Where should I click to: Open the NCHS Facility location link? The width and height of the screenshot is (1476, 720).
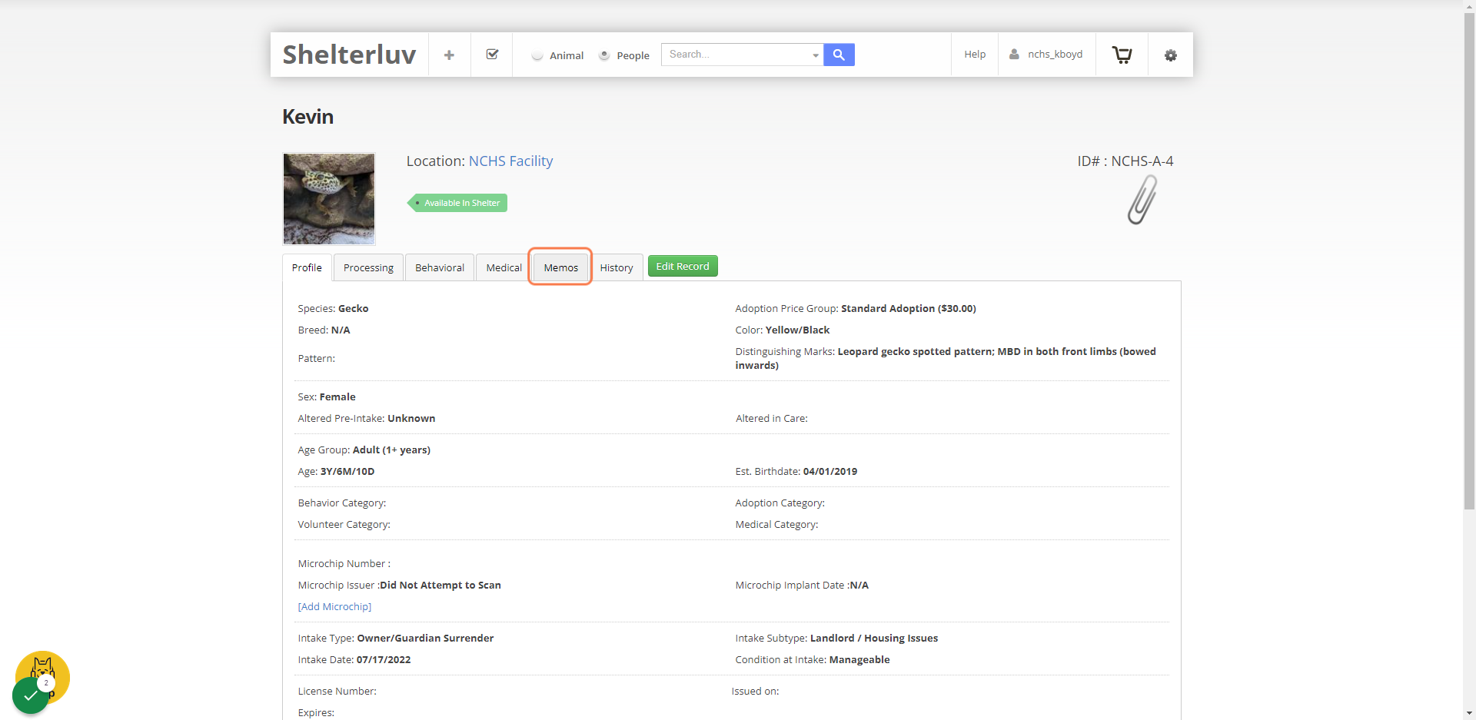pyautogui.click(x=510, y=161)
